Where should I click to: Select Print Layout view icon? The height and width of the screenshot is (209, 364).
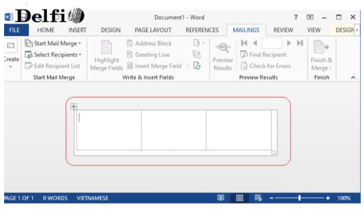(240, 198)
